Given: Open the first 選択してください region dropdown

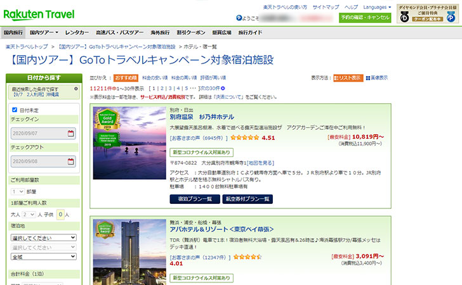Looking at the screenshot, I should coord(44,237).
